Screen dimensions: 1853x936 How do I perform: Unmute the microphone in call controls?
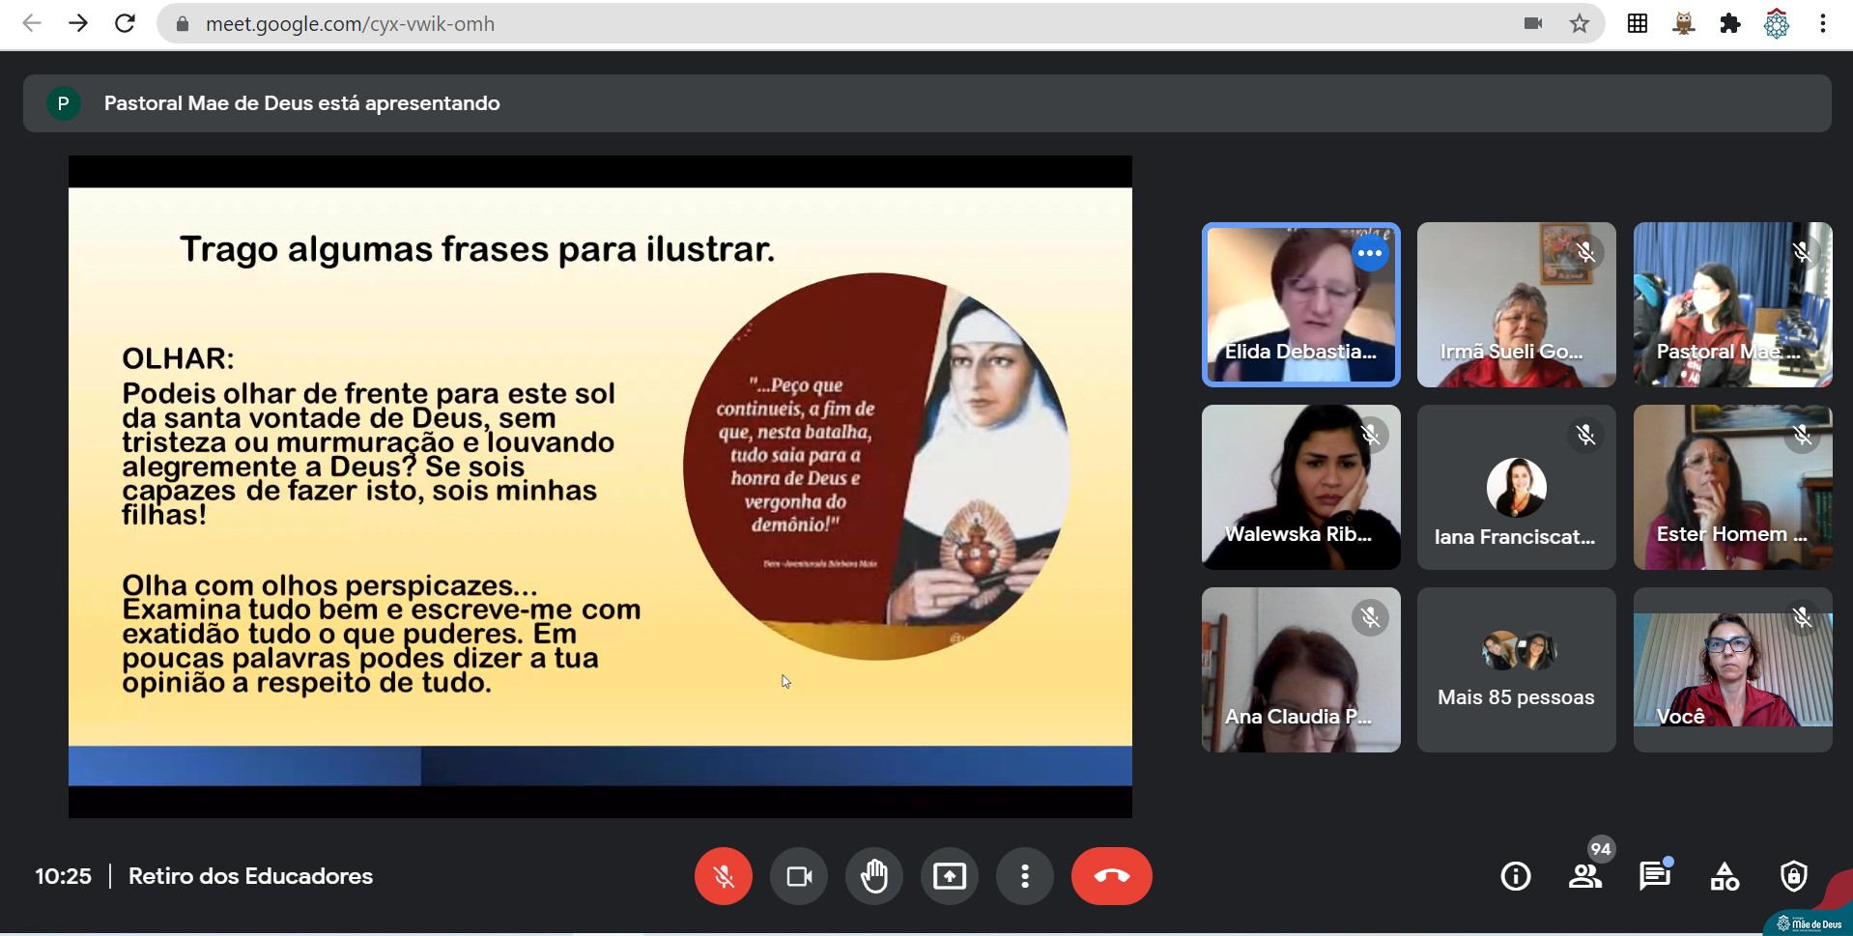tap(723, 876)
